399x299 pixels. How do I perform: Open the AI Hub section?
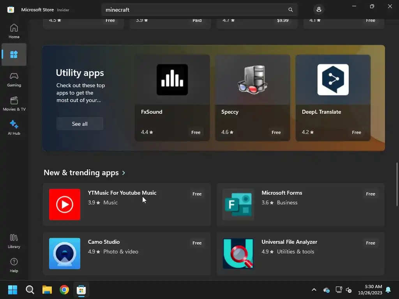coord(14,128)
